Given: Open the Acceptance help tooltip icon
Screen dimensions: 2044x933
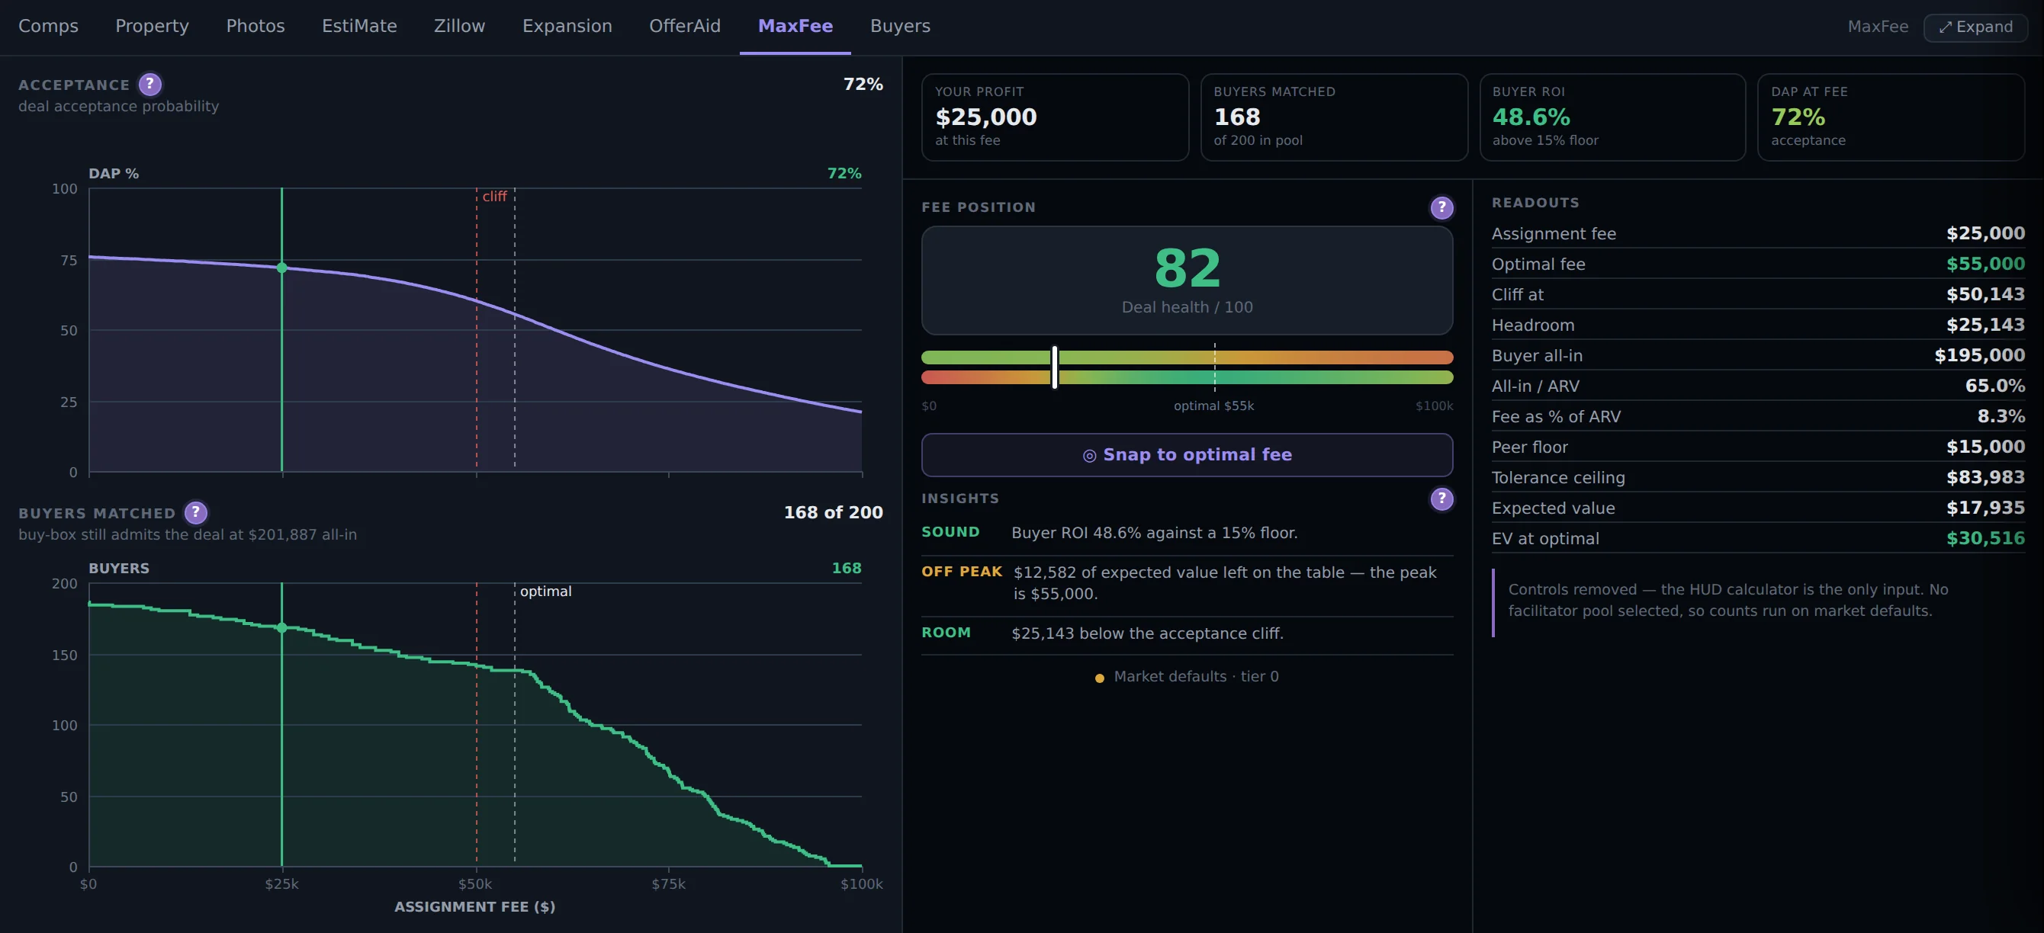Looking at the screenshot, I should (150, 84).
